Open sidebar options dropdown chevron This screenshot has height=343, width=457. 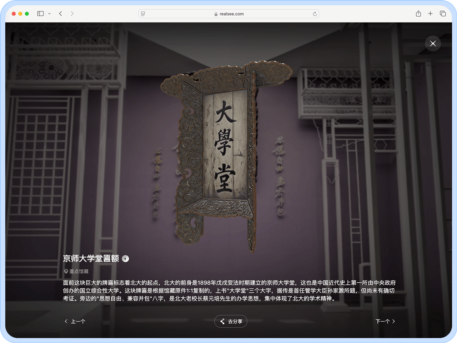tap(49, 14)
